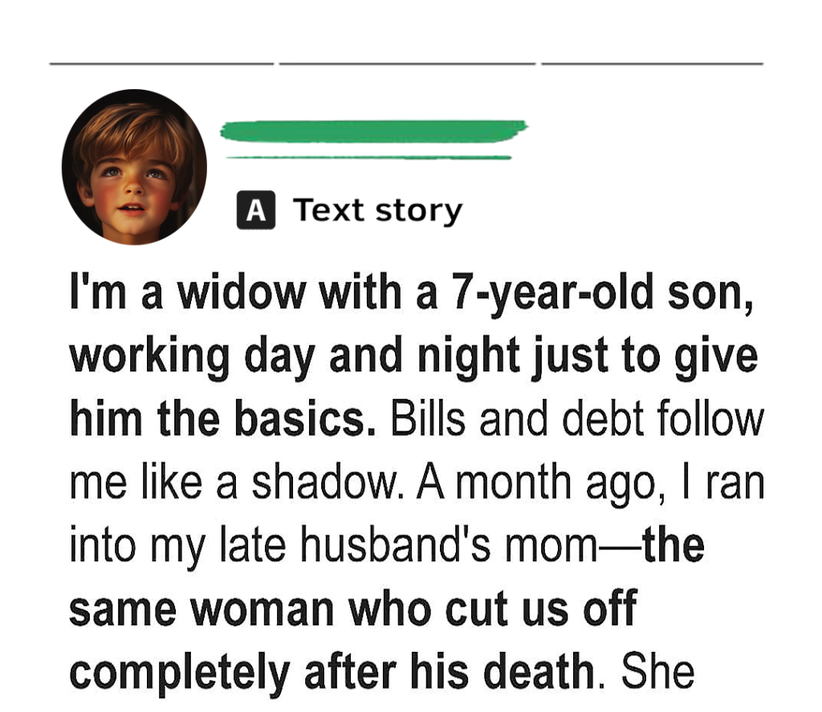Jump to second story progress segment
Screen dimensions: 822x712
point(407,63)
